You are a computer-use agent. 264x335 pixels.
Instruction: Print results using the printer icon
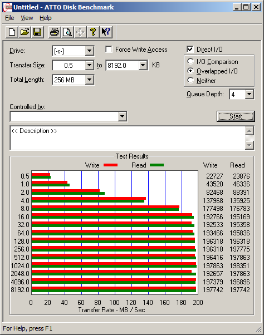click(x=55, y=32)
